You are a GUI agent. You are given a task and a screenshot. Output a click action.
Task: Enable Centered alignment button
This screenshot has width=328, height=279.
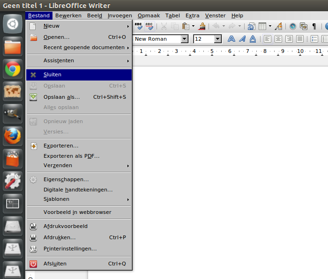click(x=278, y=39)
